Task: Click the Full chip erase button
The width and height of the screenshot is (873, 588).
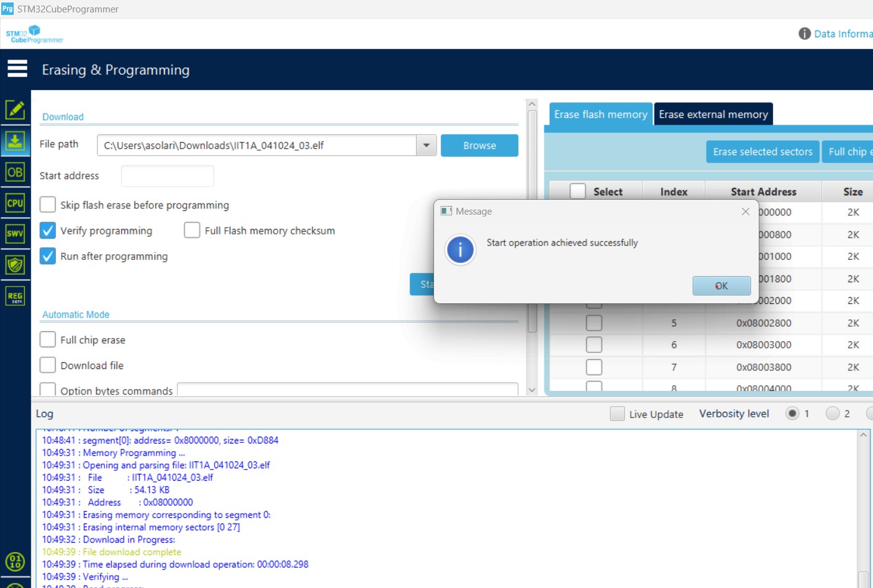Action: [x=848, y=151]
